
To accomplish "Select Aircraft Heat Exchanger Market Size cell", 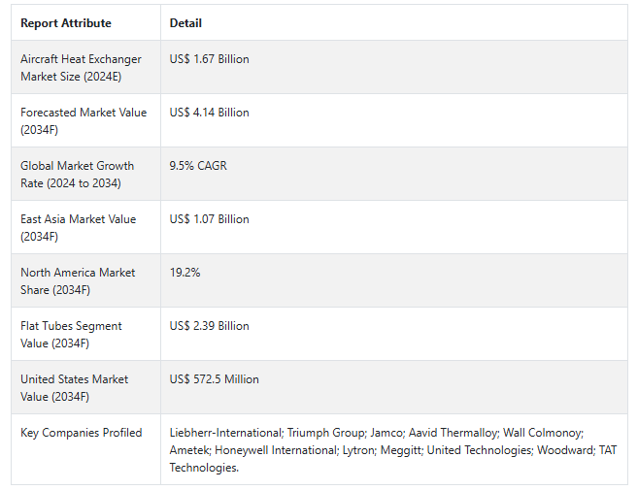I will [81, 68].
